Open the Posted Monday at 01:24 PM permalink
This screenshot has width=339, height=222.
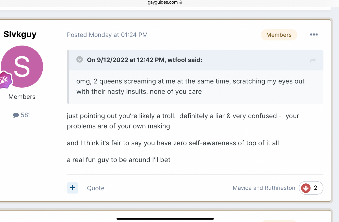[107, 35]
